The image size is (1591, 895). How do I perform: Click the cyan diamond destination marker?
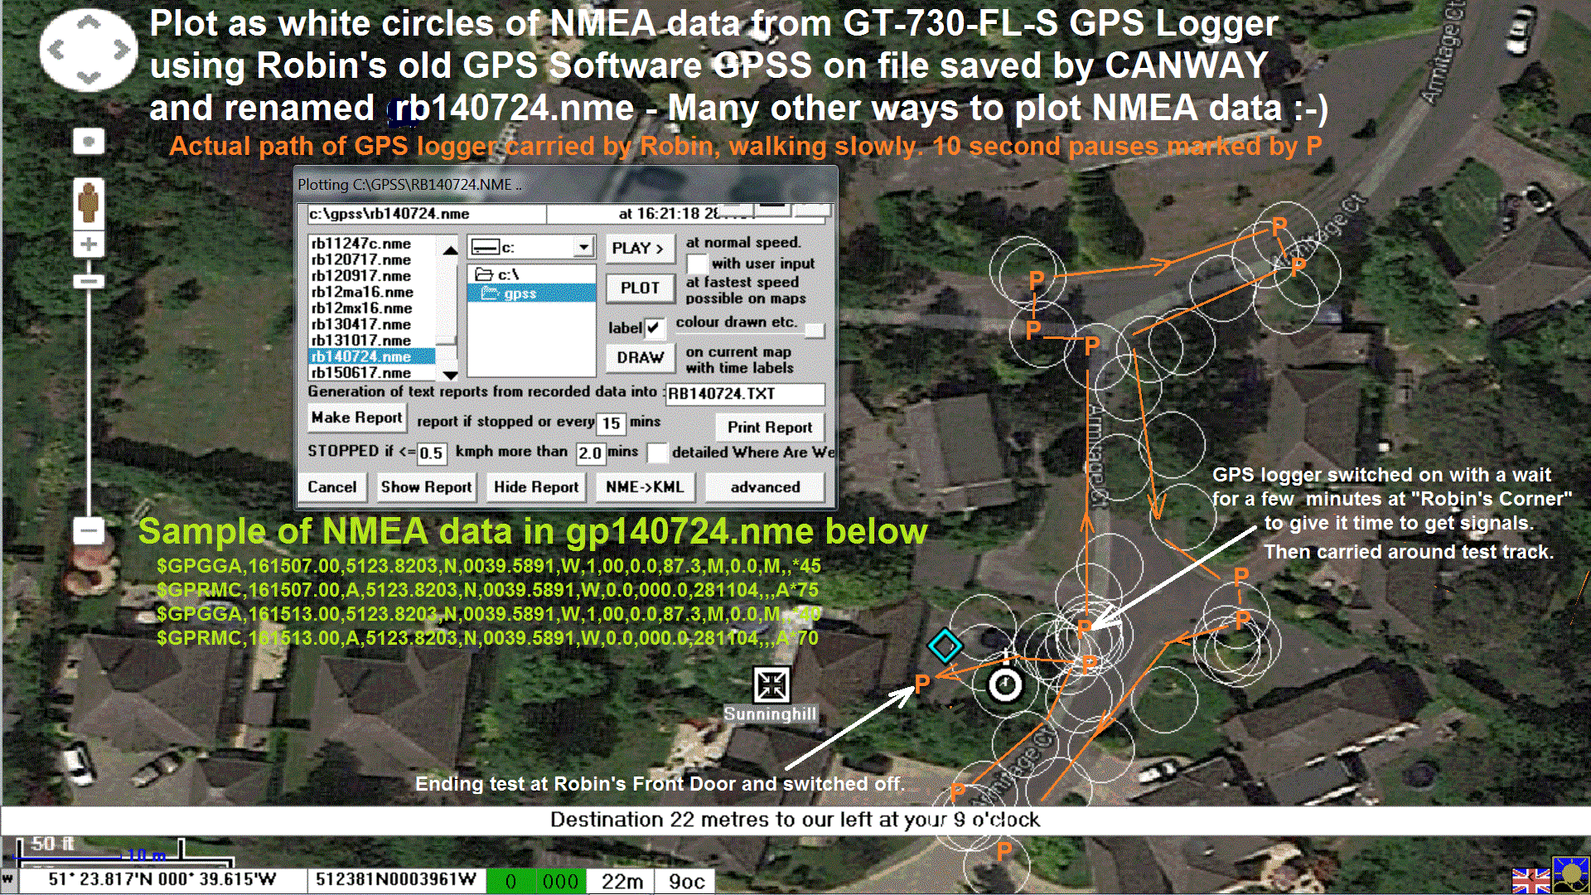pyautogui.click(x=945, y=646)
